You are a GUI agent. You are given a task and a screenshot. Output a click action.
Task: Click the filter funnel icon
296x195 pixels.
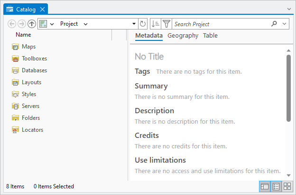166,24
